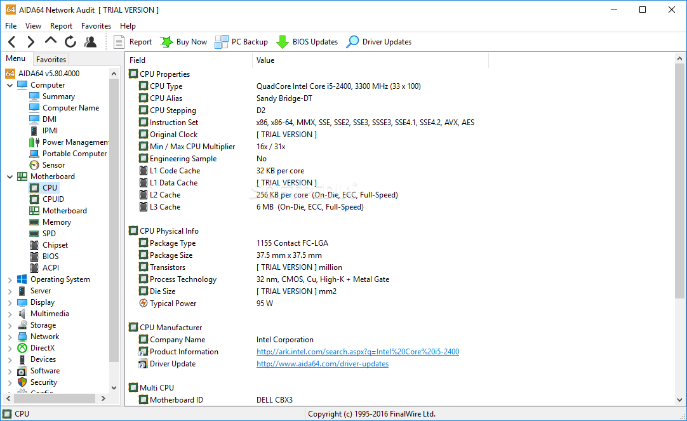Open Driver Updates magnifier icon
This screenshot has height=421, width=687.
352,42
